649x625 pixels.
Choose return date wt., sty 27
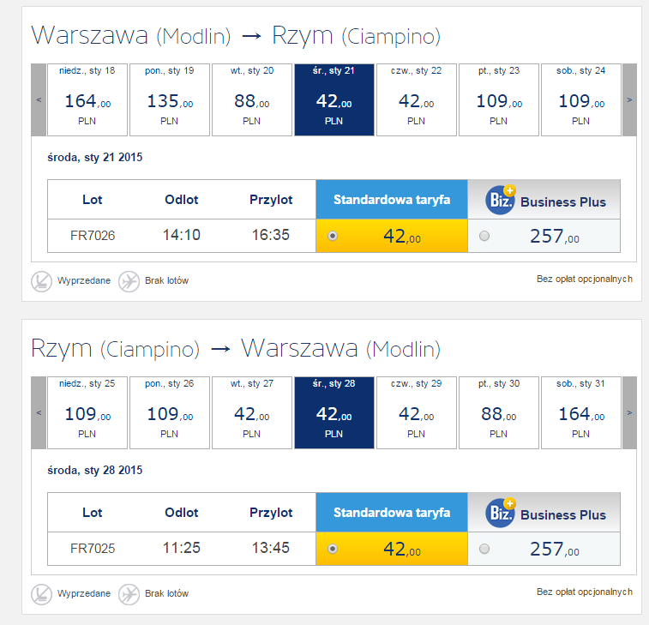[x=252, y=412]
